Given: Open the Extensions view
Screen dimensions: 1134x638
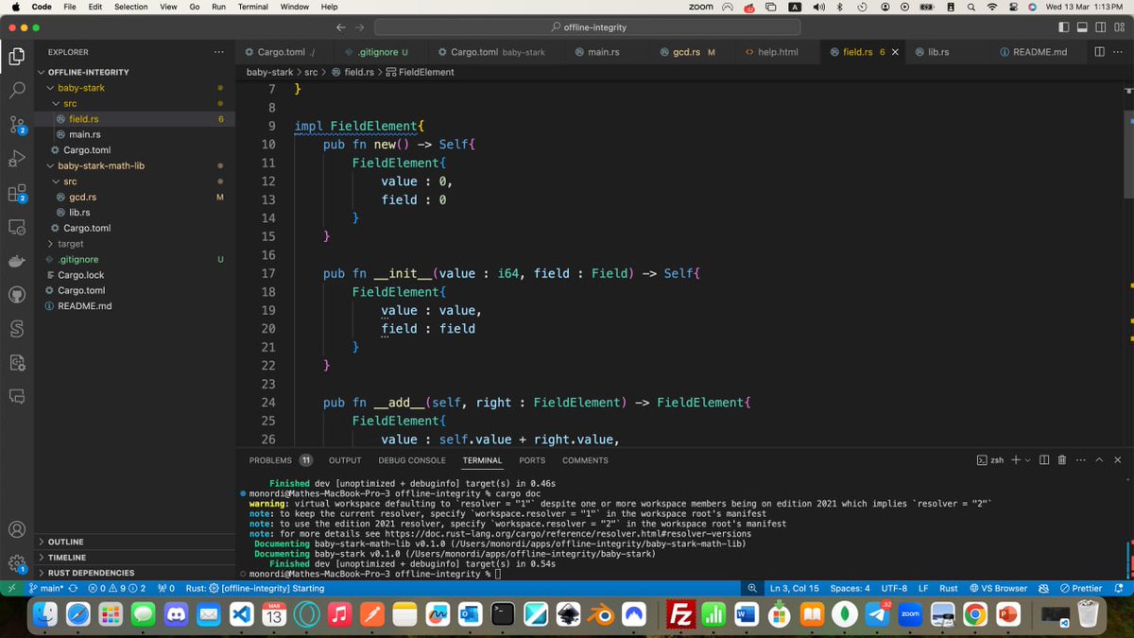Looking at the screenshot, I should (17, 193).
